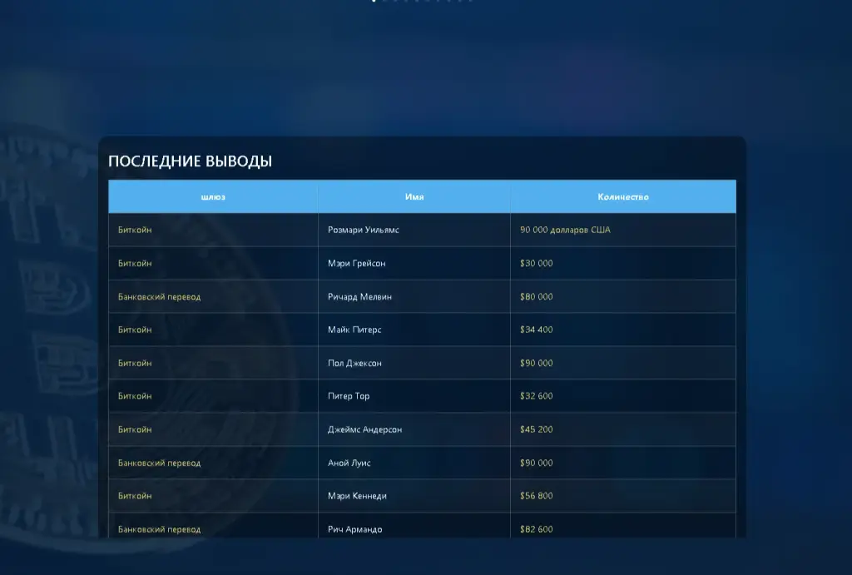Image resolution: width=852 pixels, height=575 pixels.
Task: Click the "$90 000" amount for Пол Джексон
Action: pyautogui.click(x=537, y=363)
